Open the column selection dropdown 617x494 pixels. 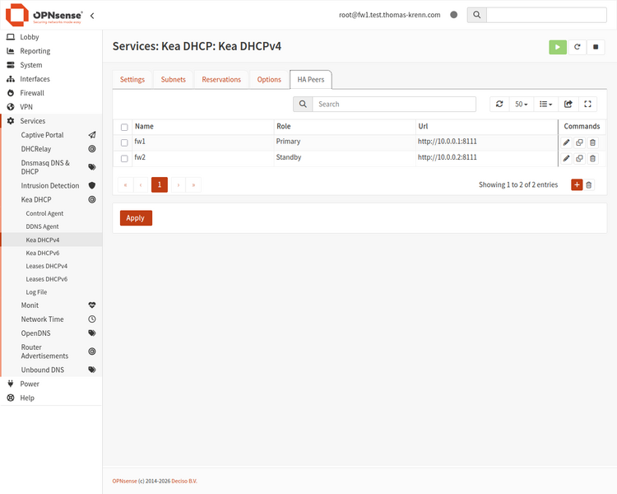(x=545, y=104)
